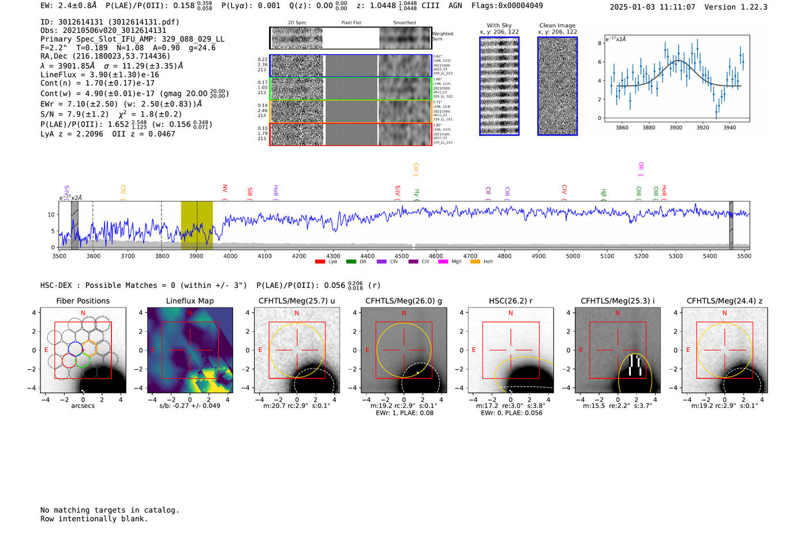808x550 pixels.
Task: Click the Gaussian emission line fit plot
Action: point(676,78)
